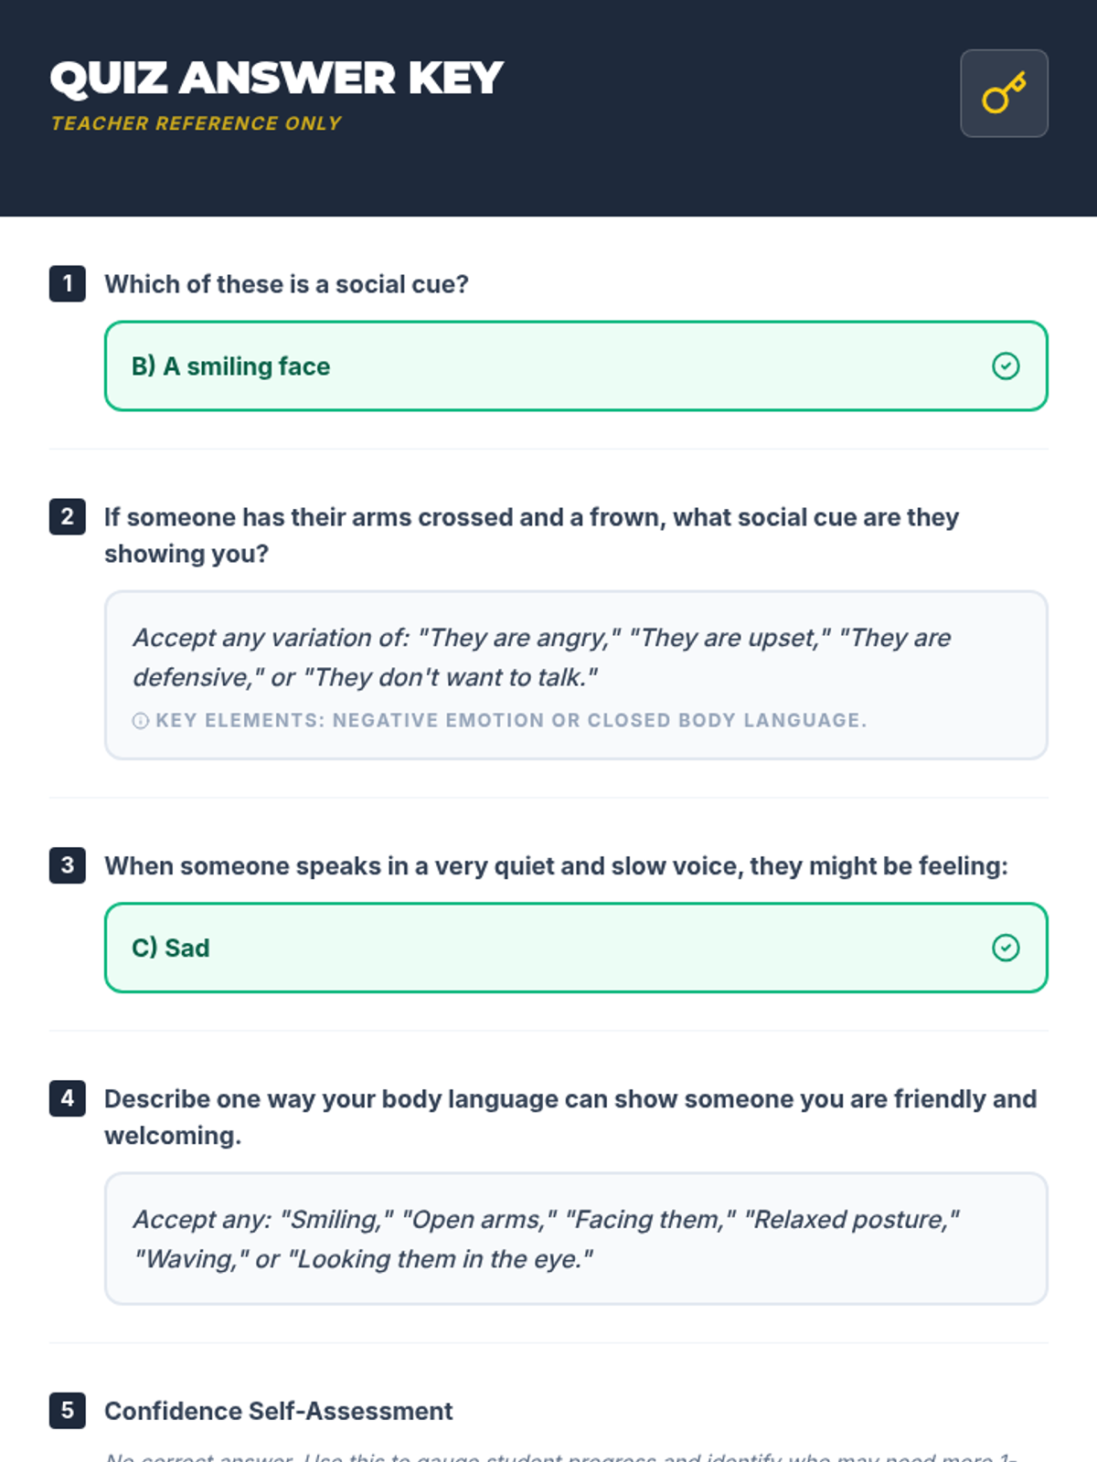Click the quiet and slow voice question

click(x=556, y=865)
